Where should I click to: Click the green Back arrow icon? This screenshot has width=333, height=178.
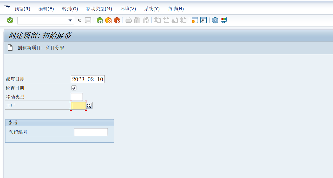tap(100, 20)
